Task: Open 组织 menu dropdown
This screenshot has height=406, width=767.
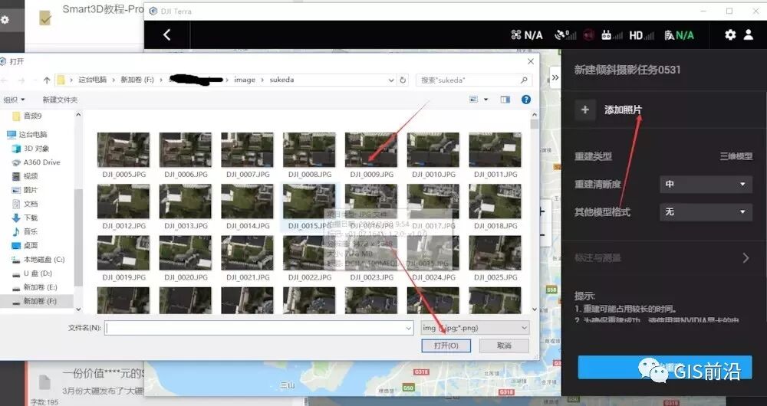Action: tap(14, 100)
